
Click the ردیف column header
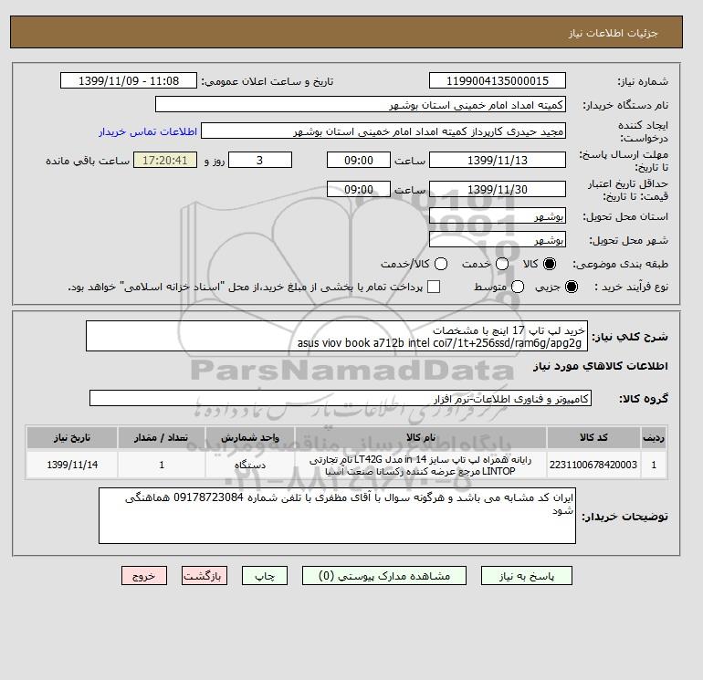[x=654, y=437]
